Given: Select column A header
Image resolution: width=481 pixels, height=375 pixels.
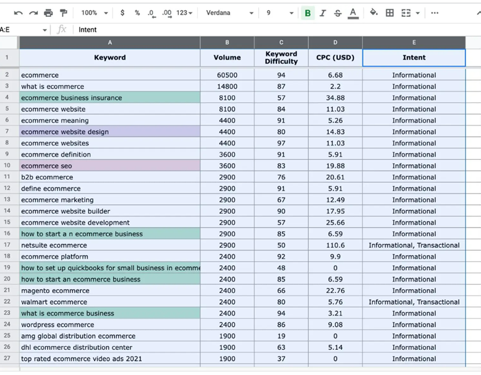Looking at the screenshot, I should [110, 43].
